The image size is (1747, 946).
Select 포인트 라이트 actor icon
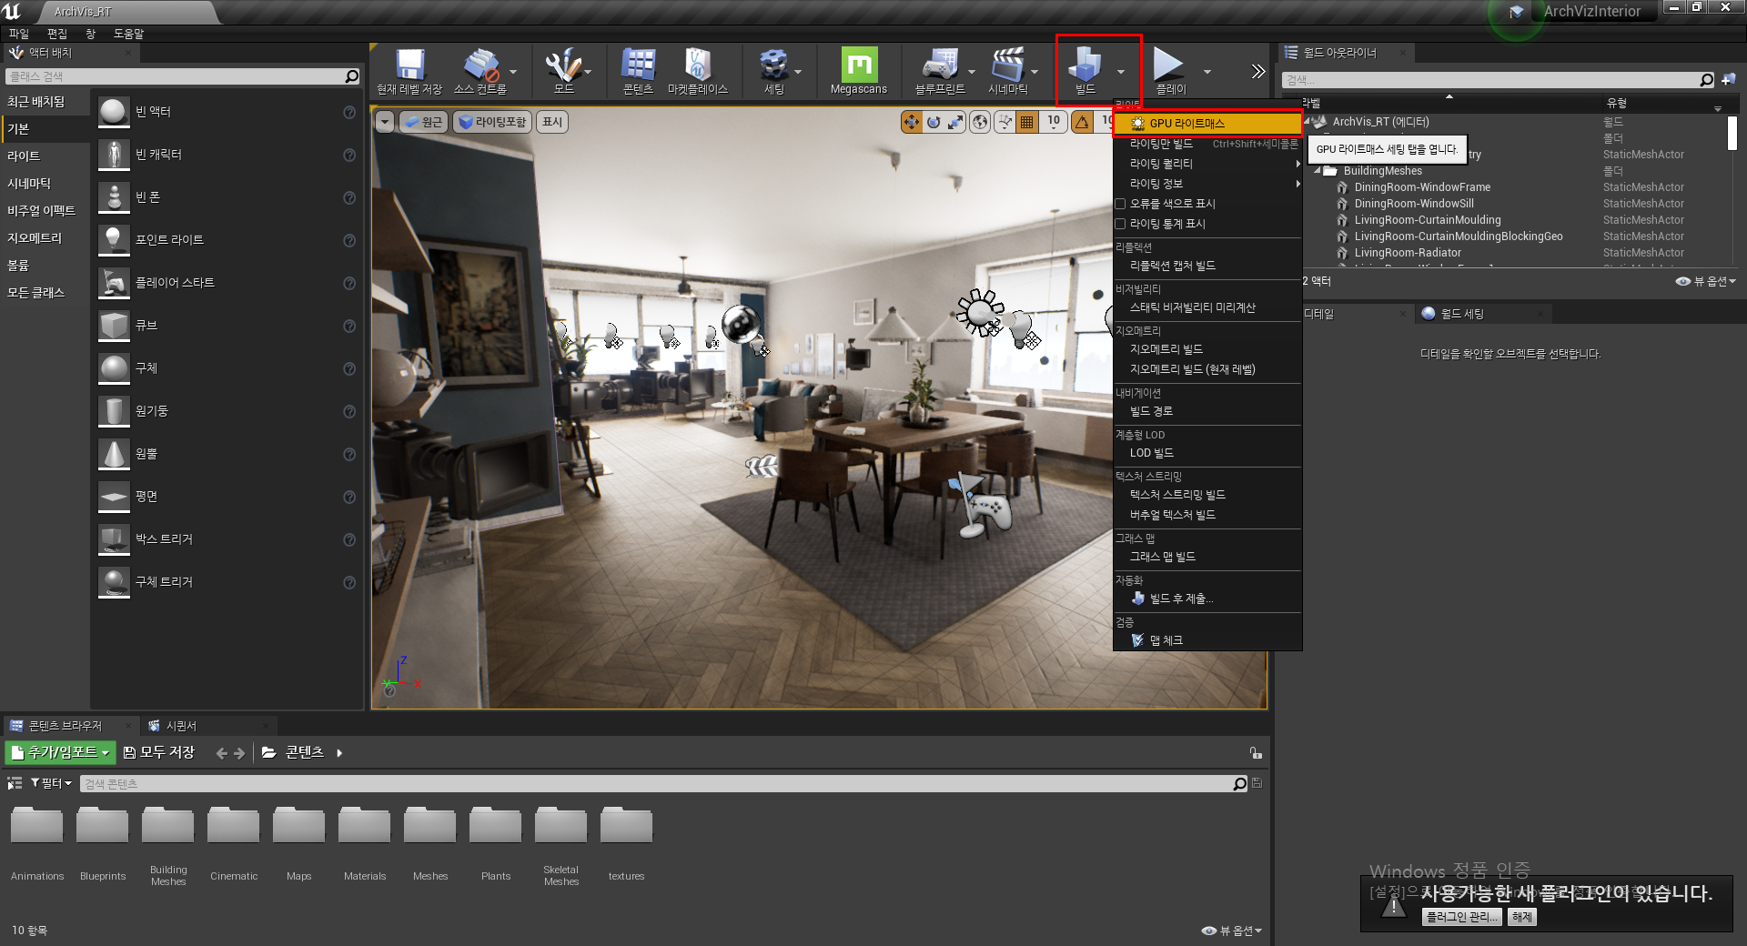(x=114, y=240)
